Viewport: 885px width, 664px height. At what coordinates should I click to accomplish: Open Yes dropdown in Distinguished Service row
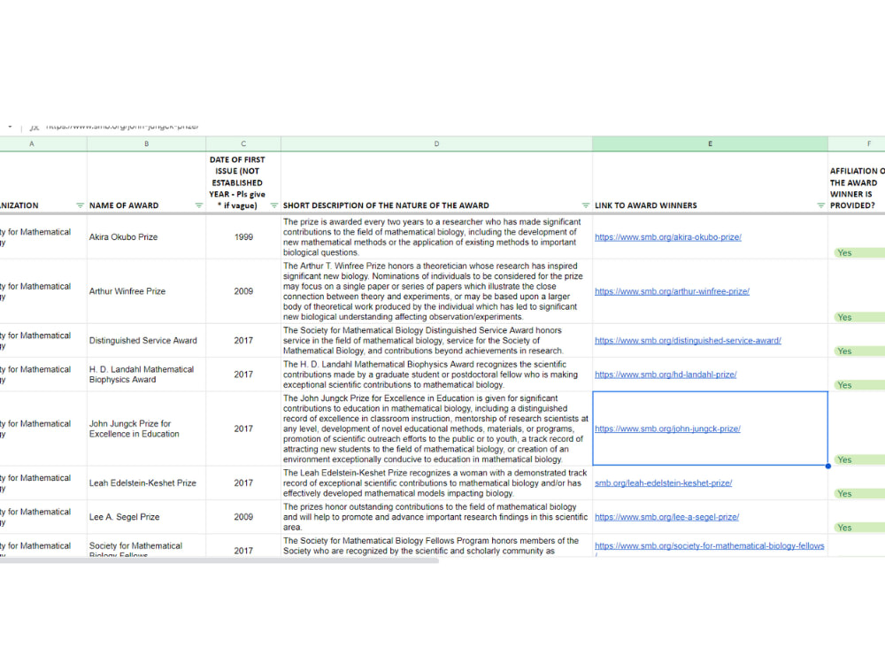pos(859,351)
